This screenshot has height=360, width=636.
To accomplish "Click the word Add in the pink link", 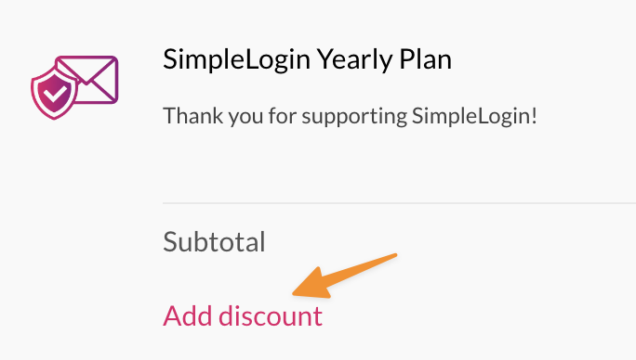I will click(188, 315).
